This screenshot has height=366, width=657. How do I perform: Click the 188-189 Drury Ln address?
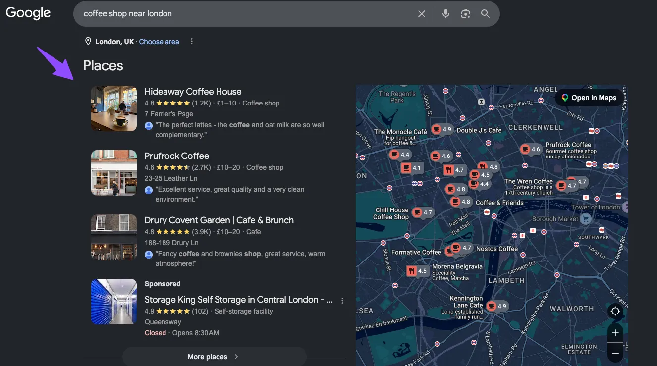click(x=171, y=243)
